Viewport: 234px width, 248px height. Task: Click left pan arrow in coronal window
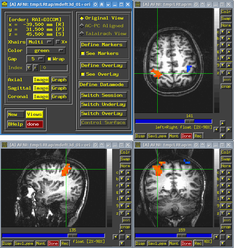216,237
